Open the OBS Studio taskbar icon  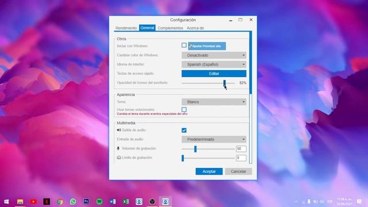(x=152, y=202)
